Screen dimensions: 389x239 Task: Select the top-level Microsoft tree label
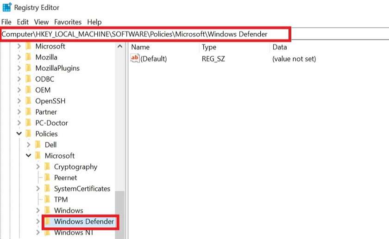(50, 46)
